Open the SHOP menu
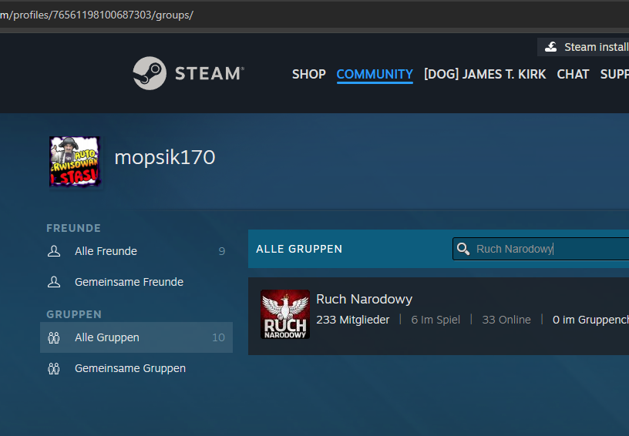The height and width of the screenshot is (436, 629). pyautogui.click(x=308, y=74)
